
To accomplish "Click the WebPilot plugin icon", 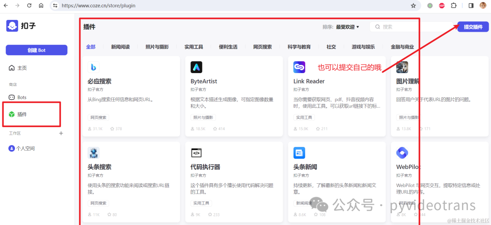I will click(402, 153).
